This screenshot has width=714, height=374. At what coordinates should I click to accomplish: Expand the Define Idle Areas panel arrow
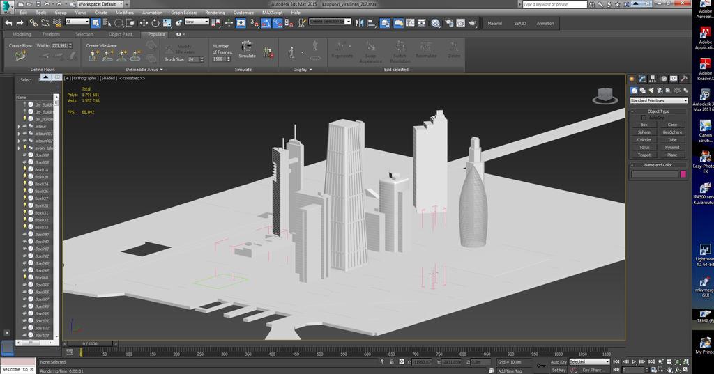(161, 70)
